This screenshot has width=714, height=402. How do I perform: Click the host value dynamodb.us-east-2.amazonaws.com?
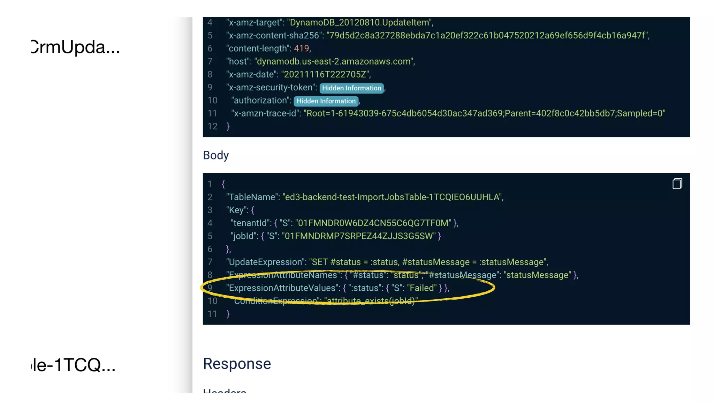[334, 61]
